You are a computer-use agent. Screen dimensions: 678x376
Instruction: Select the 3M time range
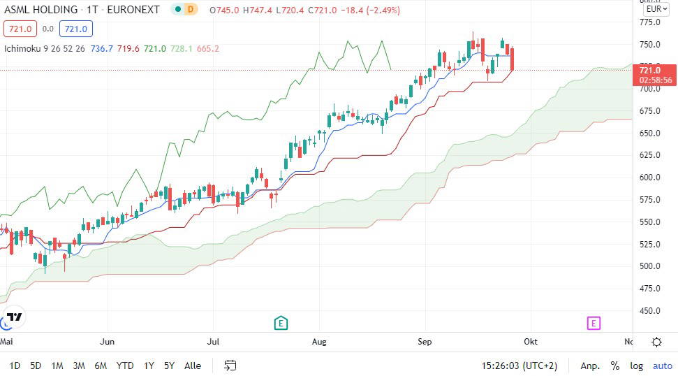tap(79, 366)
